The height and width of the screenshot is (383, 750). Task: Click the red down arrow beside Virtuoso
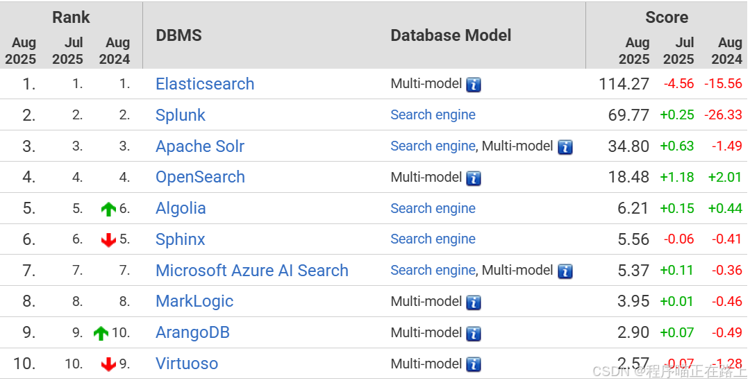click(108, 364)
